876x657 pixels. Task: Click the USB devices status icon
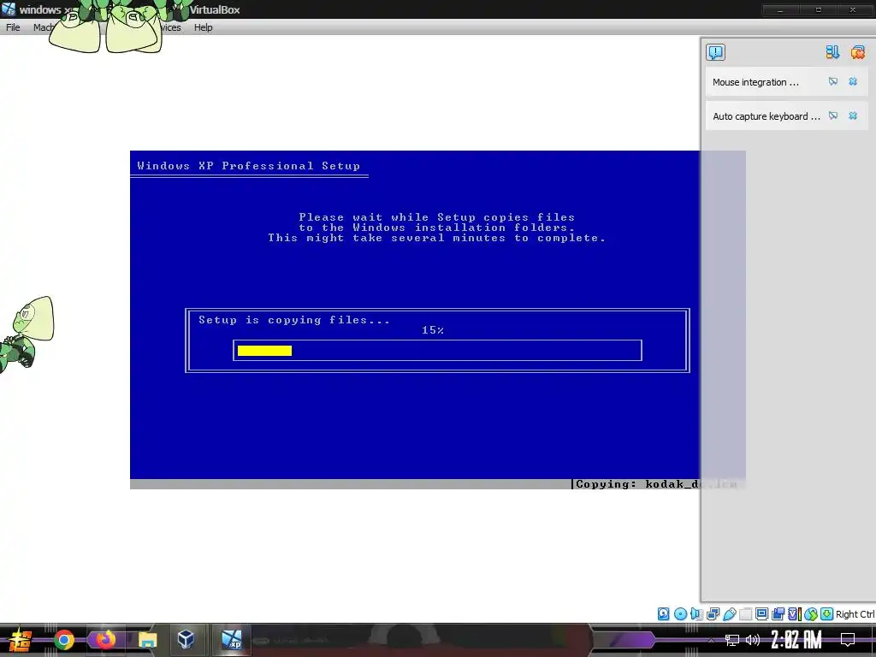click(x=730, y=614)
